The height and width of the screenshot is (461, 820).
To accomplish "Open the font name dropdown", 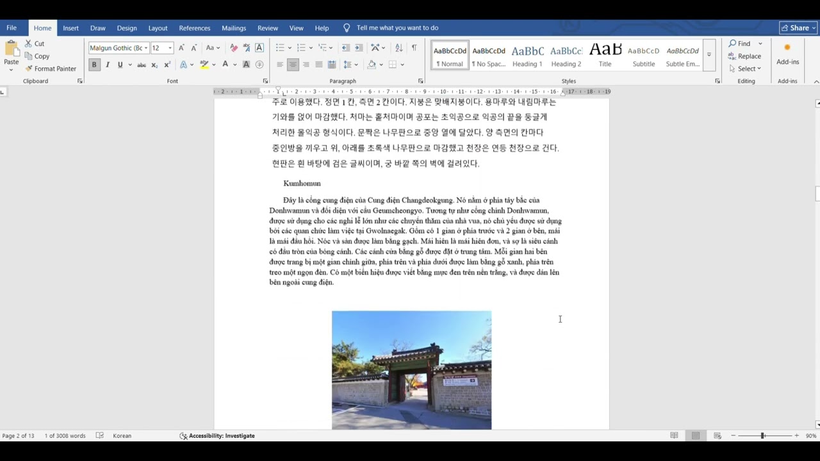I will [146, 48].
